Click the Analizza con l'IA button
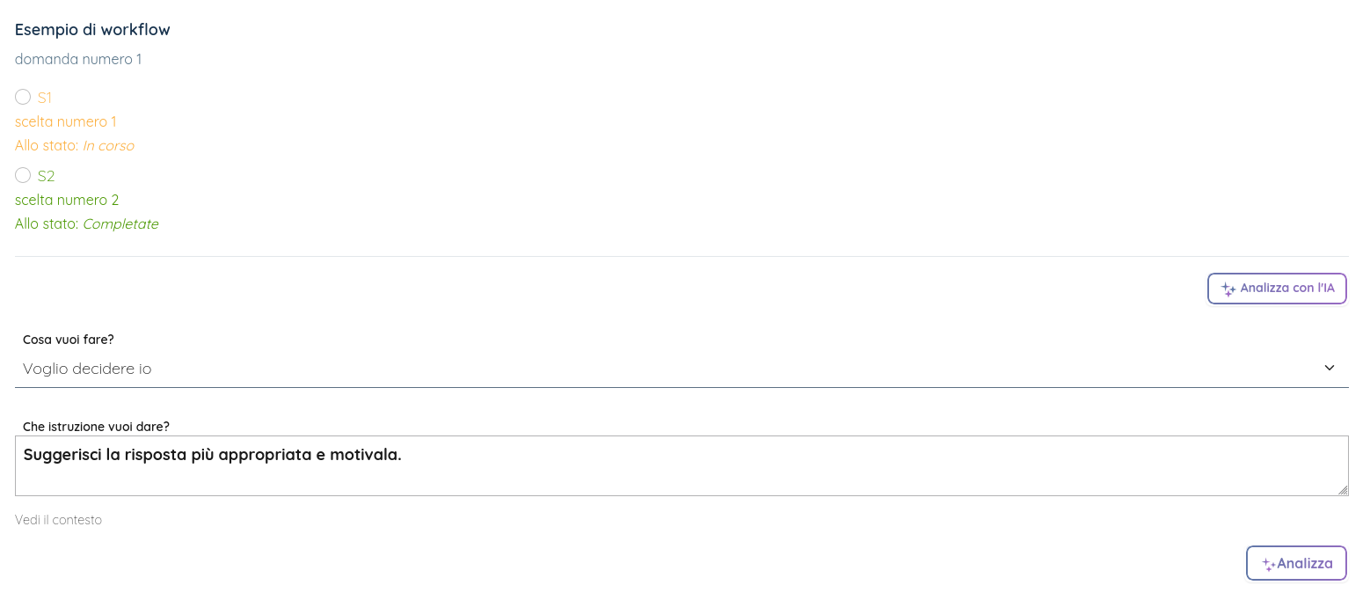 [x=1277, y=288]
